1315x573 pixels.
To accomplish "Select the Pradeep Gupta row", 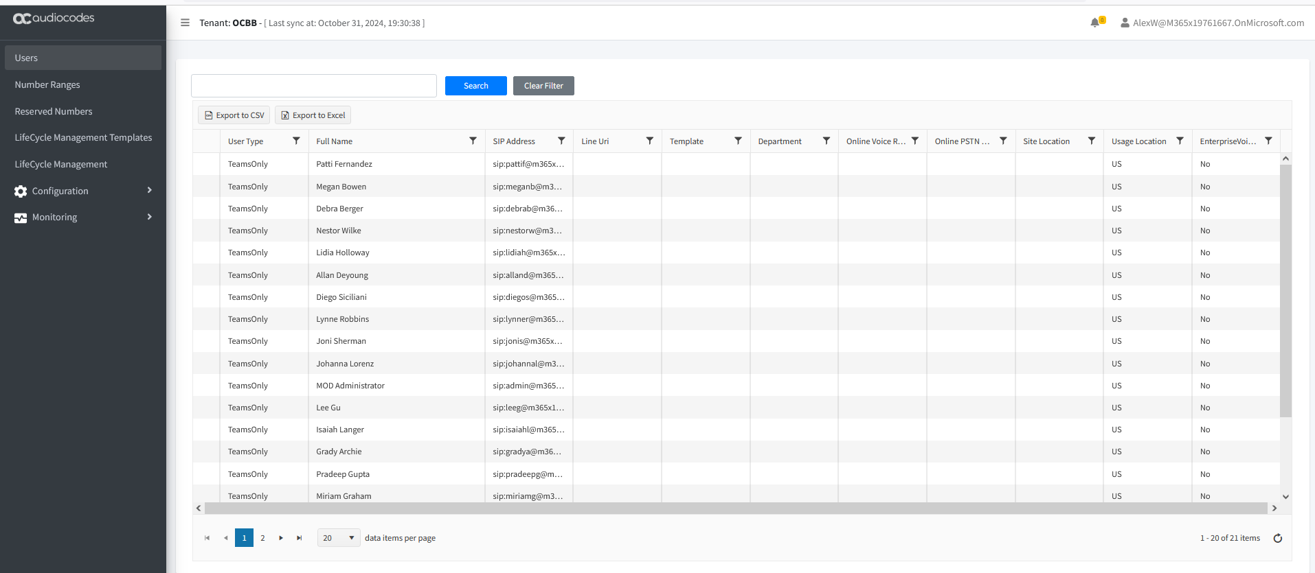I will coord(736,474).
